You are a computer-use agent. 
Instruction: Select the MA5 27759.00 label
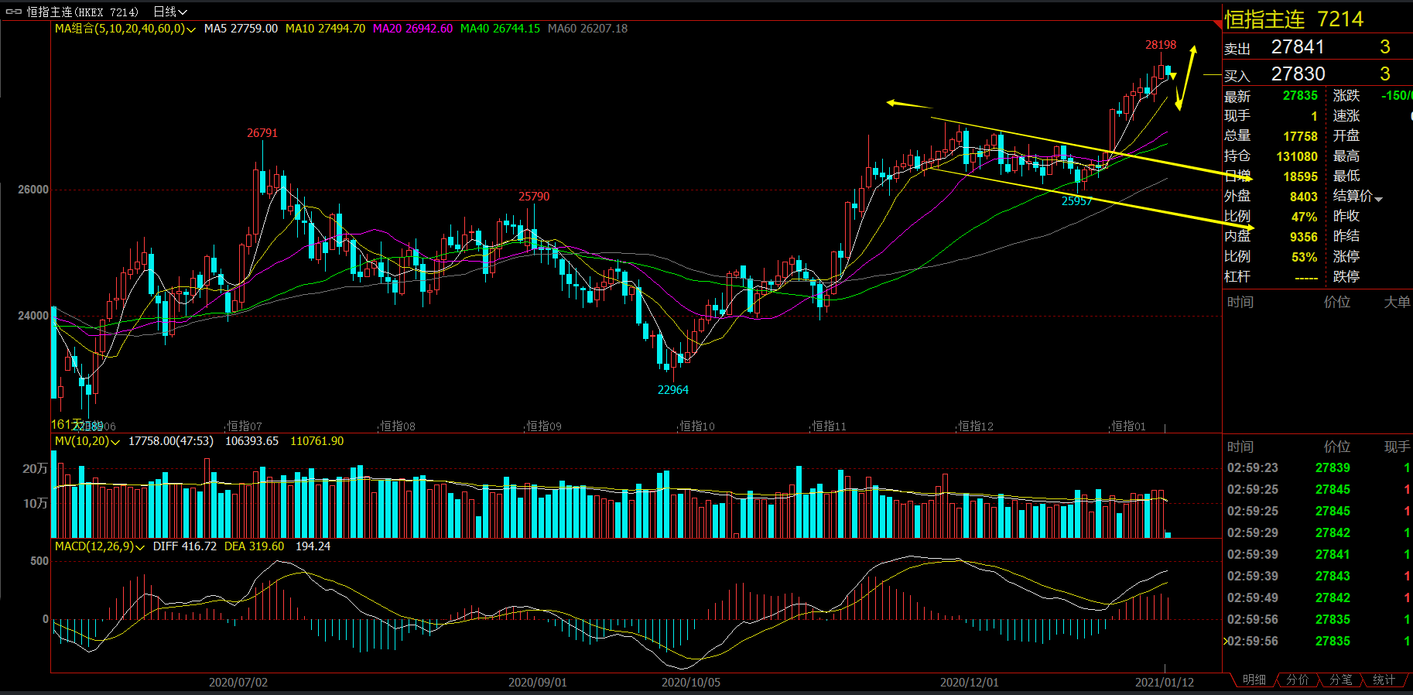point(241,29)
